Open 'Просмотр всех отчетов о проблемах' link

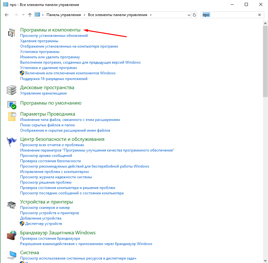point(52,145)
